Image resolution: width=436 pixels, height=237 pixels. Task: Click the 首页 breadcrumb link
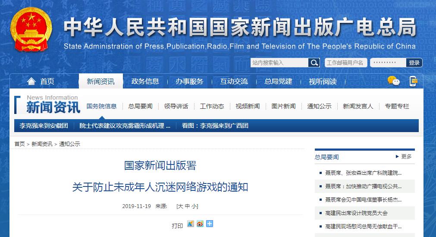[x=19, y=144]
